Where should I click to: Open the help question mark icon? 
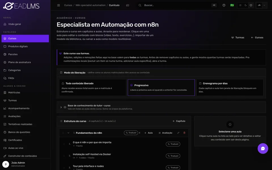[224, 5]
